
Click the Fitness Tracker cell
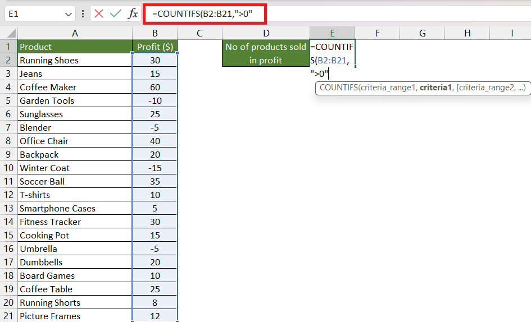(75, 222)
